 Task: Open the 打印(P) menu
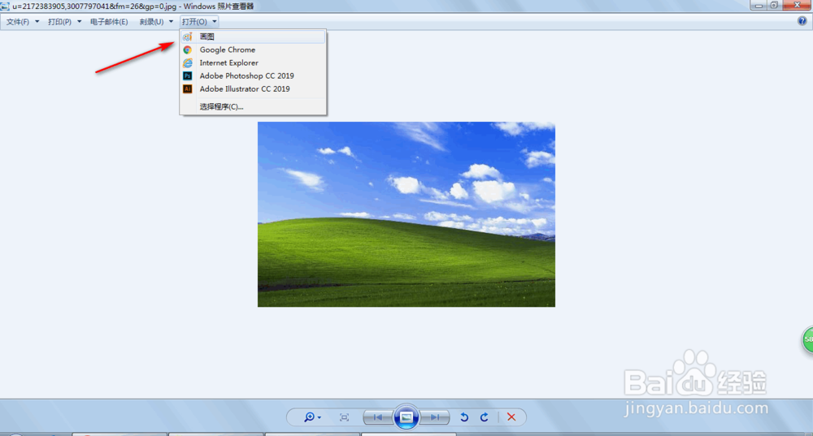(59, 22)
